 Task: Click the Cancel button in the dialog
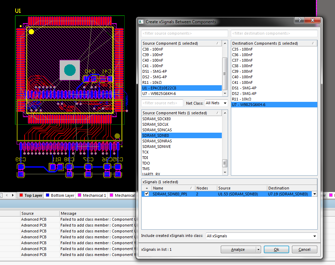[304, 249]
